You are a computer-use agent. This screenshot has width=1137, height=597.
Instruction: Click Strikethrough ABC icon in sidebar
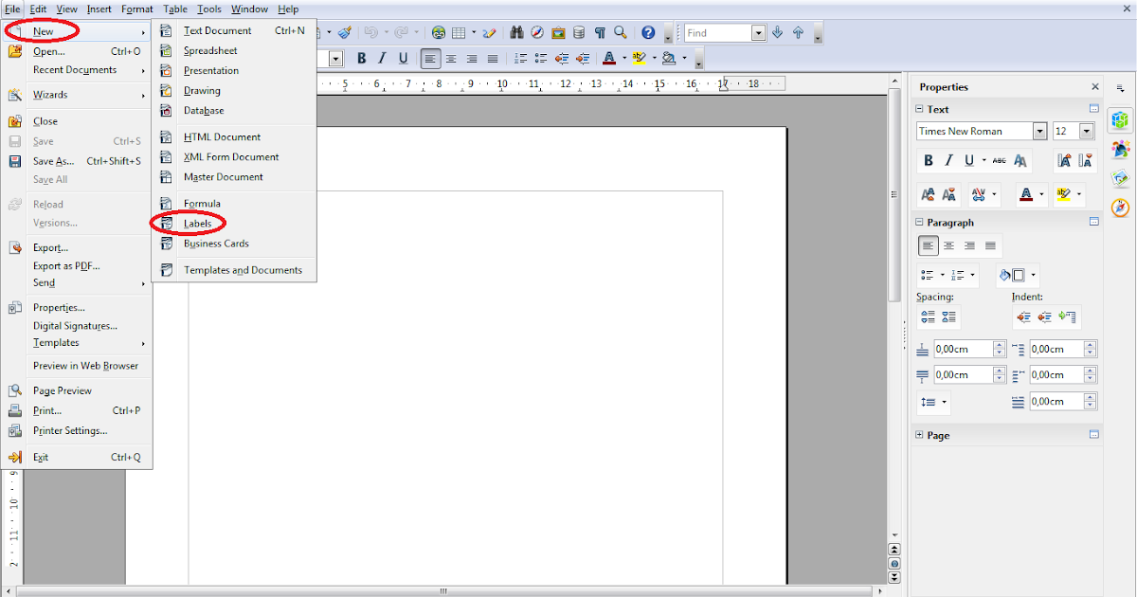(x=1000, y=160)
